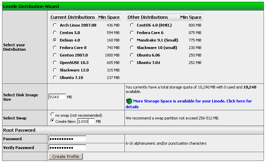Click the 800 MiB CentOS 4.0 value

tap(195, 25)
